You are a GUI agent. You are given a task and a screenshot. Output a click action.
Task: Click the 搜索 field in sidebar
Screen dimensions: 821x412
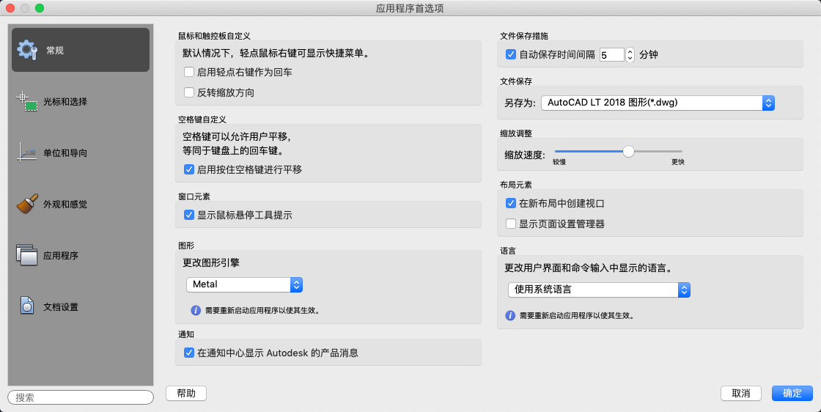(x=81, y=397)
